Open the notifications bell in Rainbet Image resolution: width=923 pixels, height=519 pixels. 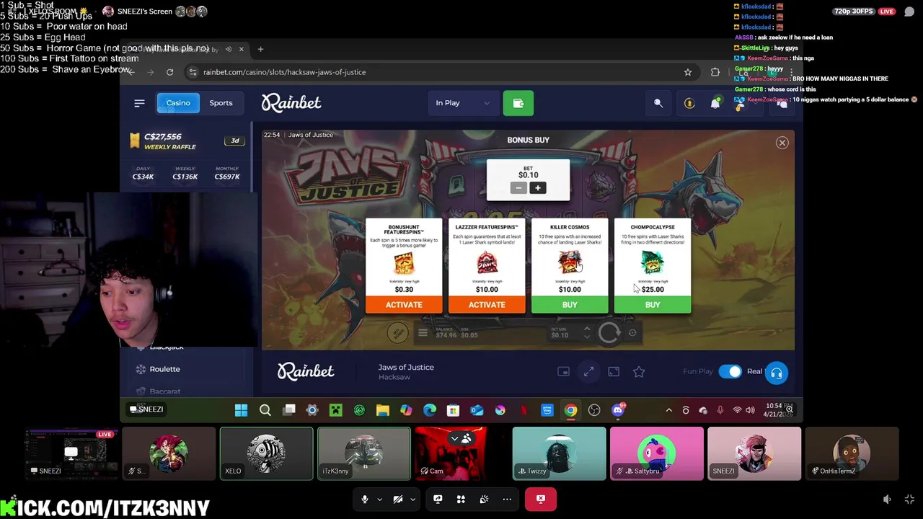click(x=715, y=104)
